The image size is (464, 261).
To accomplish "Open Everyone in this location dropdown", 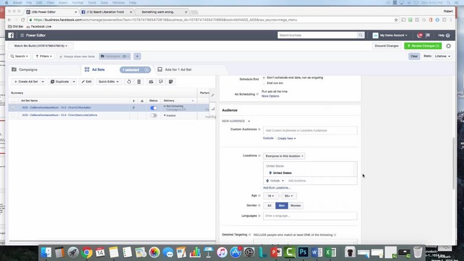I will click(284, 156).
